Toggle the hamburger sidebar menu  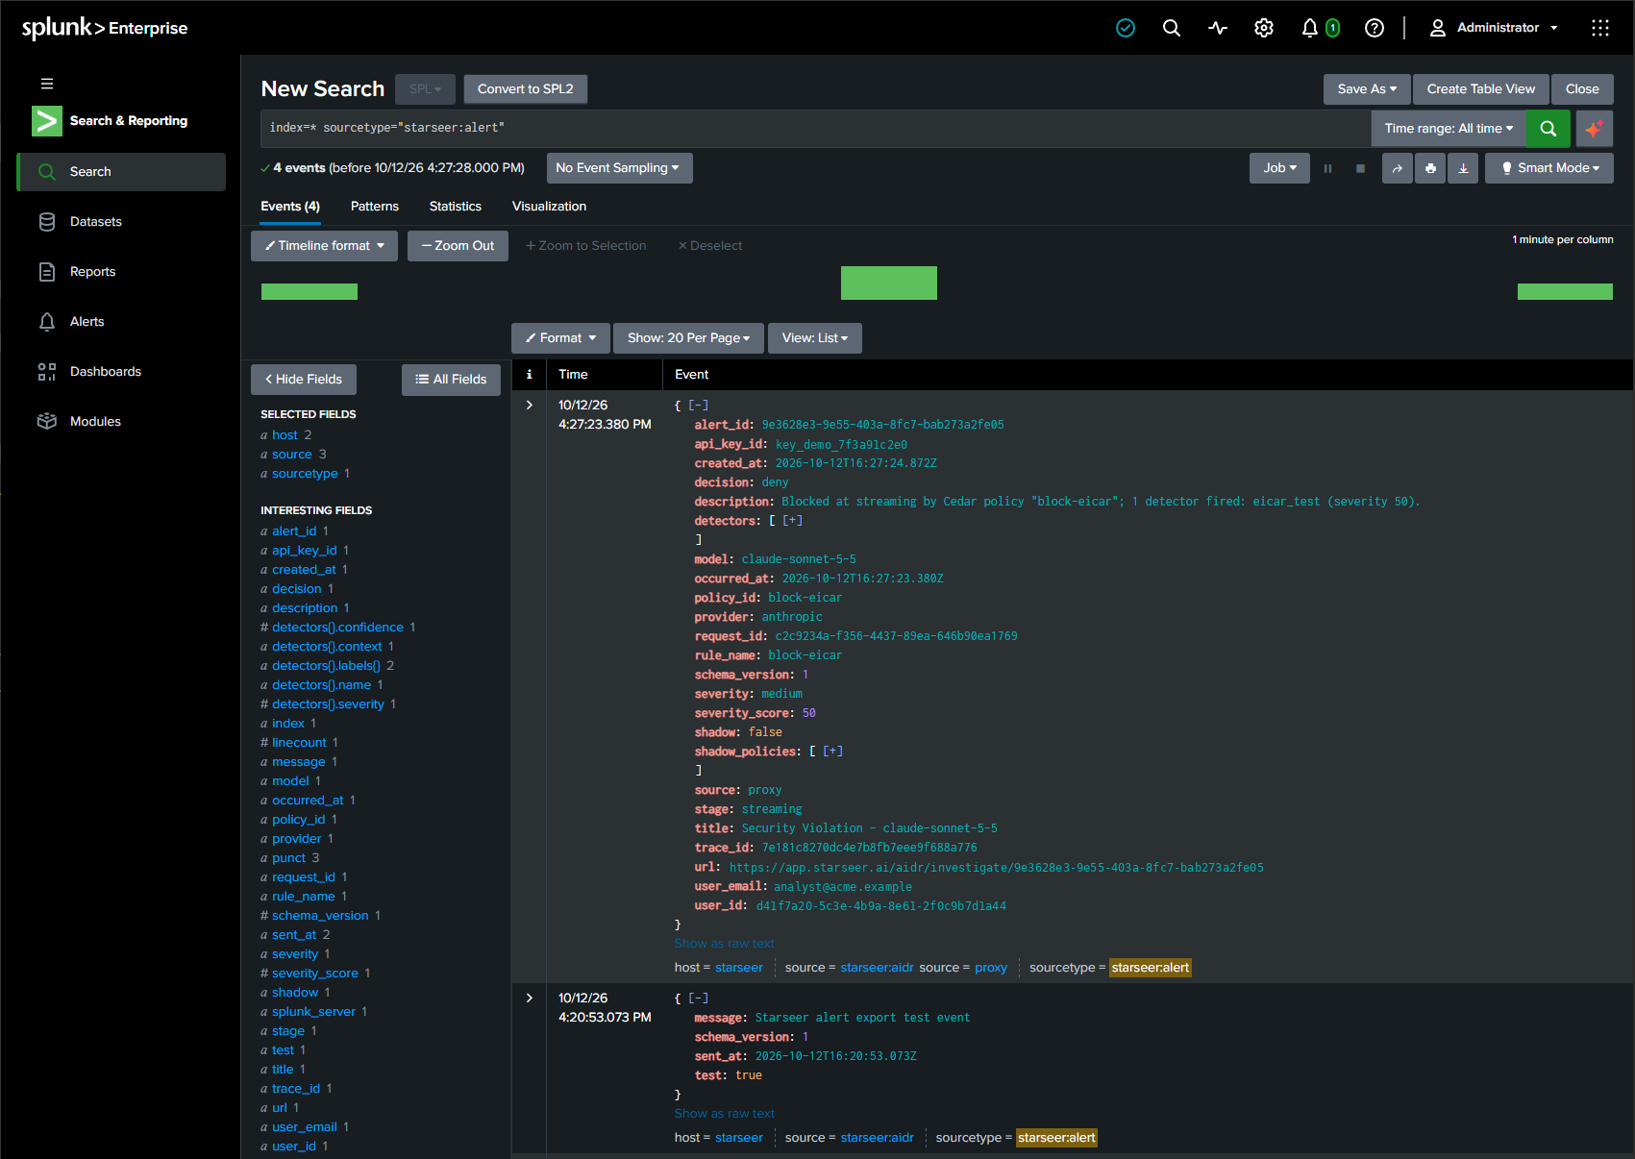coord(47,84)
